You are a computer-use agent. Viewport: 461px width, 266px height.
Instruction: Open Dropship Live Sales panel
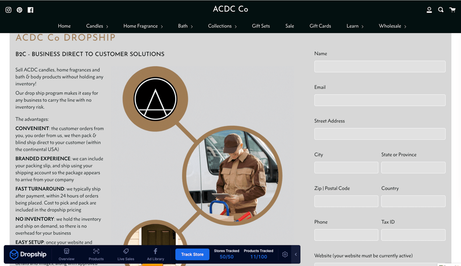(x=126, y=254)
